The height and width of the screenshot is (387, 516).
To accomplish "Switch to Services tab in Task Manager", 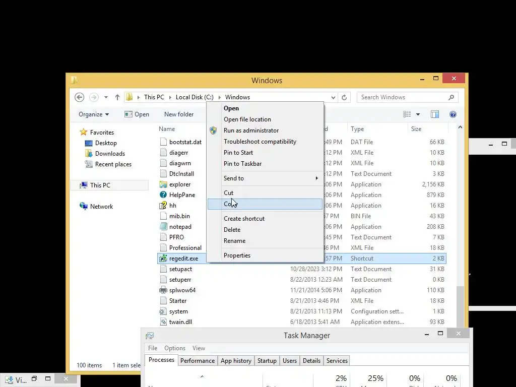I will coord(337,361).
